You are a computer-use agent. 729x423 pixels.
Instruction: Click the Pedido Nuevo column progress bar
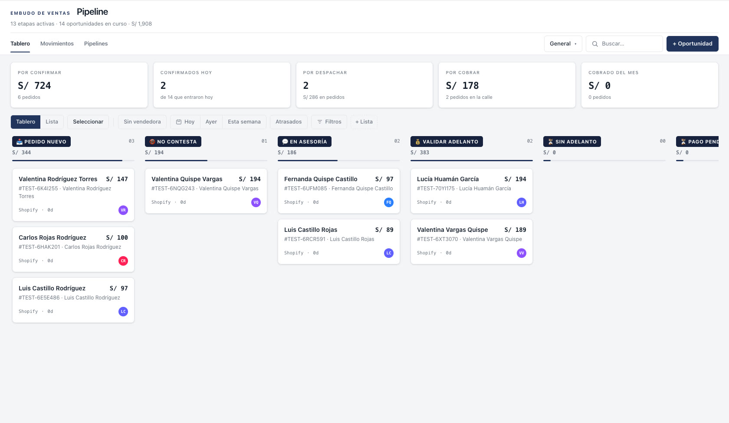coord(73,160)
